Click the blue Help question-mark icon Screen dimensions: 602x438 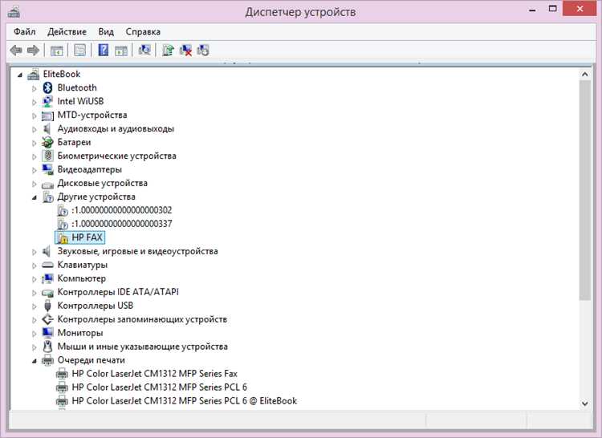[x=104, y=51]
